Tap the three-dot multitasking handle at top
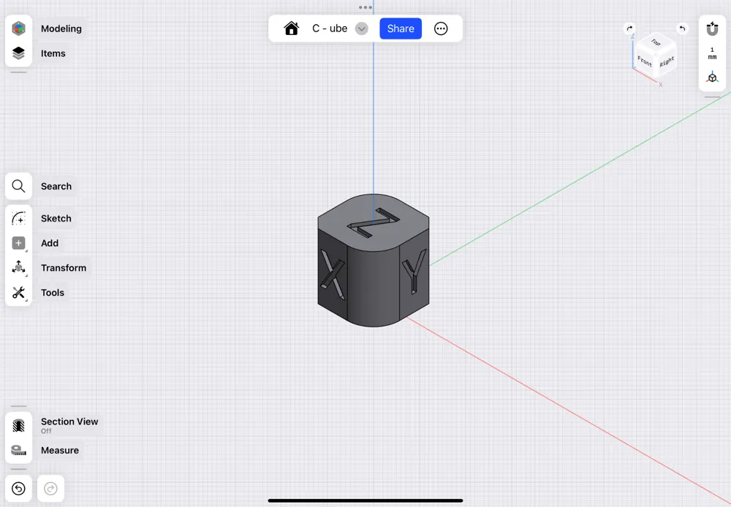Image resolution: width=731 pixels, height=507 pixels. click(365, 7)
